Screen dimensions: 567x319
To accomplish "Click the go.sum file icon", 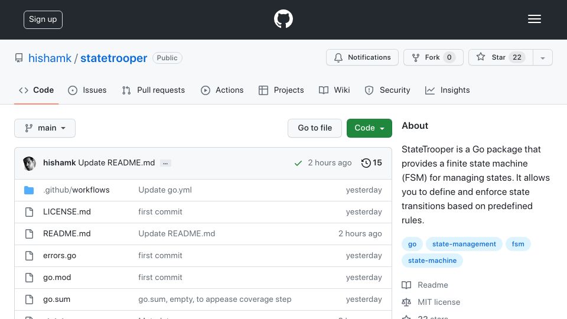I will [29, 300].
